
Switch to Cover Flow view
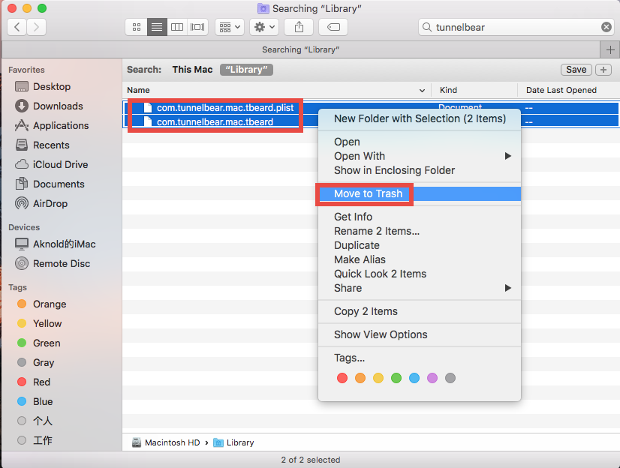(197, 27)
